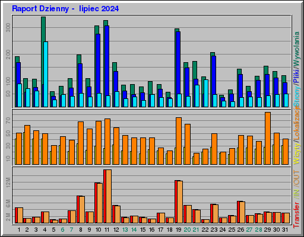Click day label 26 on x-axis
The width and height of the screenshot is (304, 237).
tap(240, 230)
